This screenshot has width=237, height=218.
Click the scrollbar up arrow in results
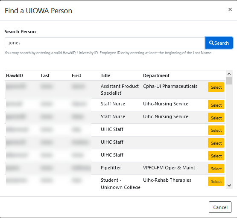[x=229, y=74]
